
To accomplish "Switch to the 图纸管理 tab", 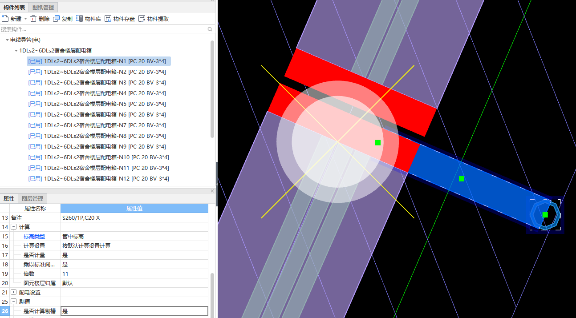I will pyautogui.click(x=43, y=7).
